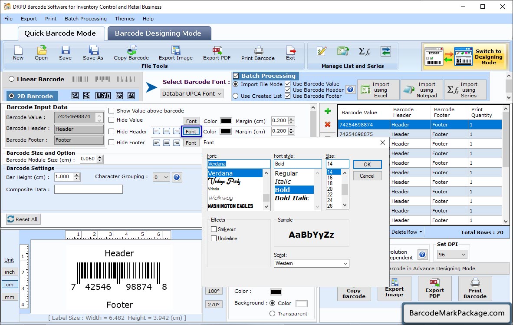Click the edit list pencil icon
513x325 pixels.
322,51
